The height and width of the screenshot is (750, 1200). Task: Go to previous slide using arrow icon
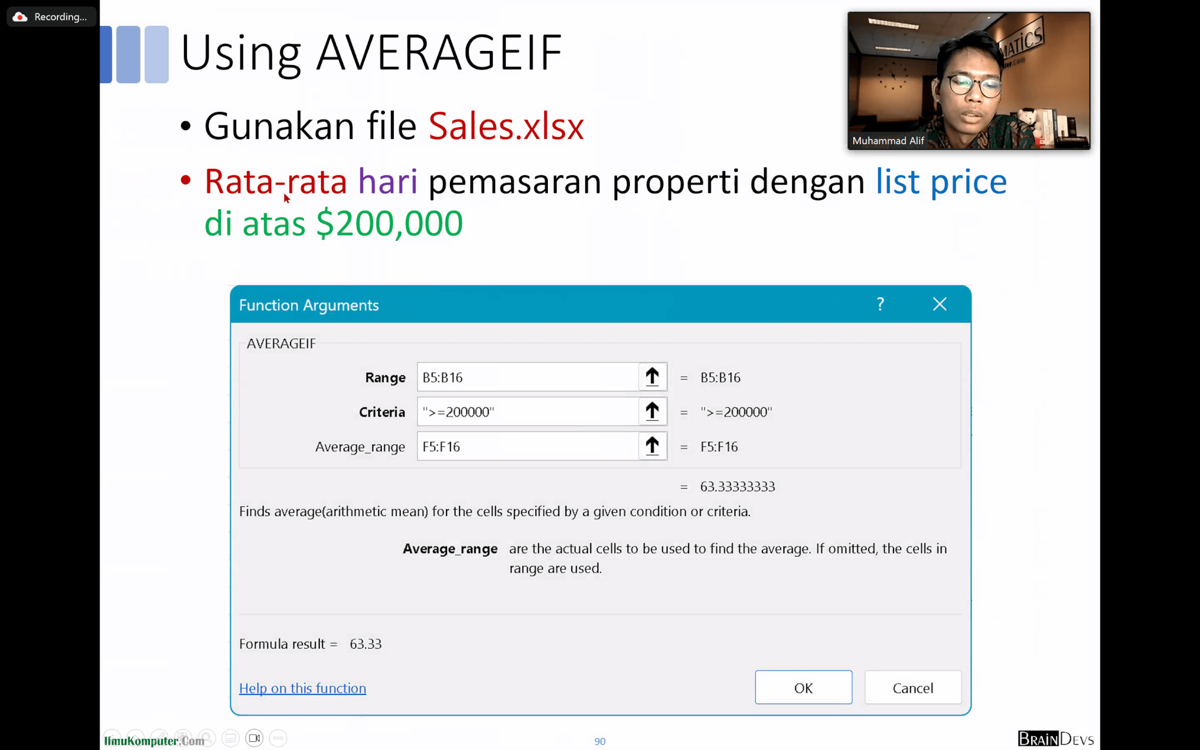pyautogui.click(x=112, y=738)
